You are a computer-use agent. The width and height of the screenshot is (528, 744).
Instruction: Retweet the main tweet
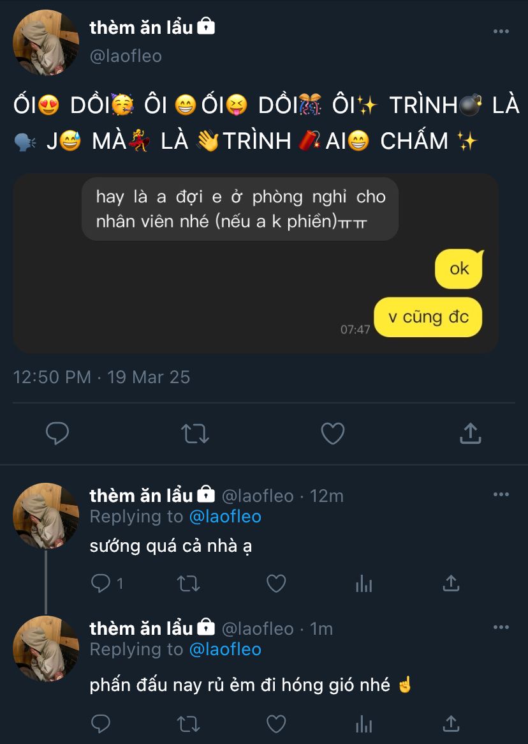coord(194,434)
